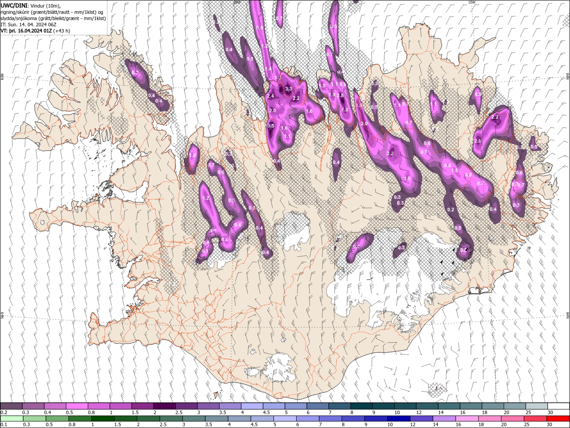
Task: Click the '25' label under the lower rain legend
Action: pos(526,425)
